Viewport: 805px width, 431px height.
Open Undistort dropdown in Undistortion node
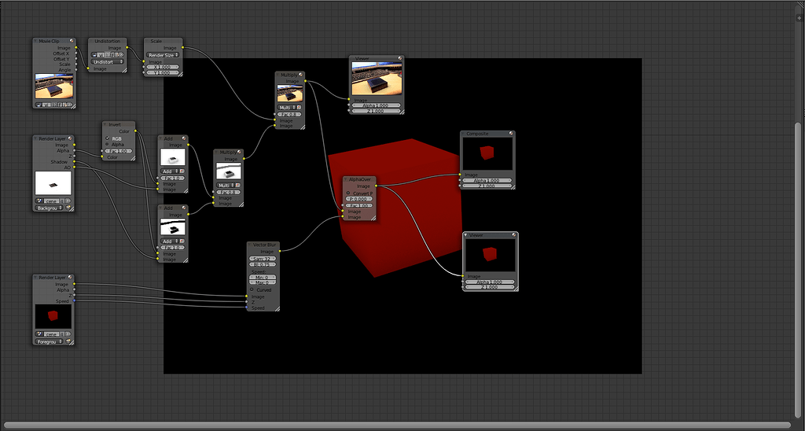click(x=108, y=61)
